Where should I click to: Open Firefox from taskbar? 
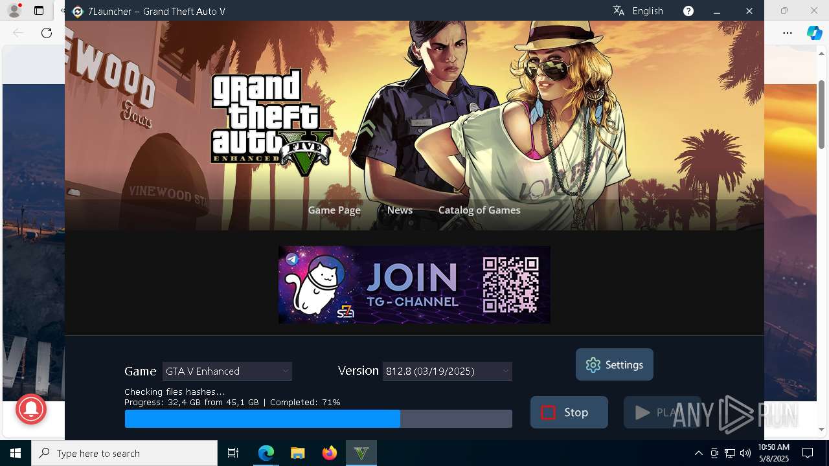pyautogui.click(x=330, y=453)
